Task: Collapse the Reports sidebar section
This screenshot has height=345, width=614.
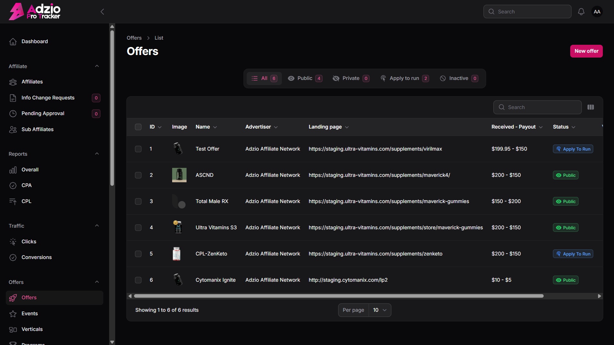Action: tap(97, 154)
